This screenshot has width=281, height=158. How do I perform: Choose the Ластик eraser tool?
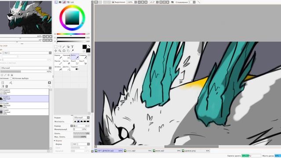tap(66, 62)
